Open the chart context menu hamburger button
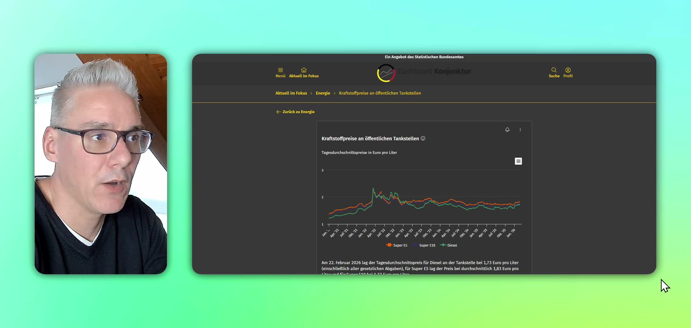This screenshot has height=328, width=691. click(518, 161)
